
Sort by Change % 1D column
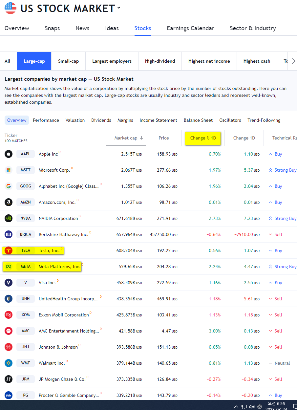203,138
